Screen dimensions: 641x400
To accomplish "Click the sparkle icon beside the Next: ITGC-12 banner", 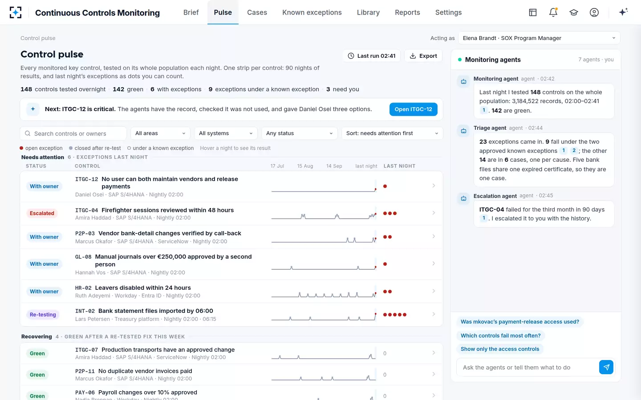I will pyautogui.click(x=33, y=109).
